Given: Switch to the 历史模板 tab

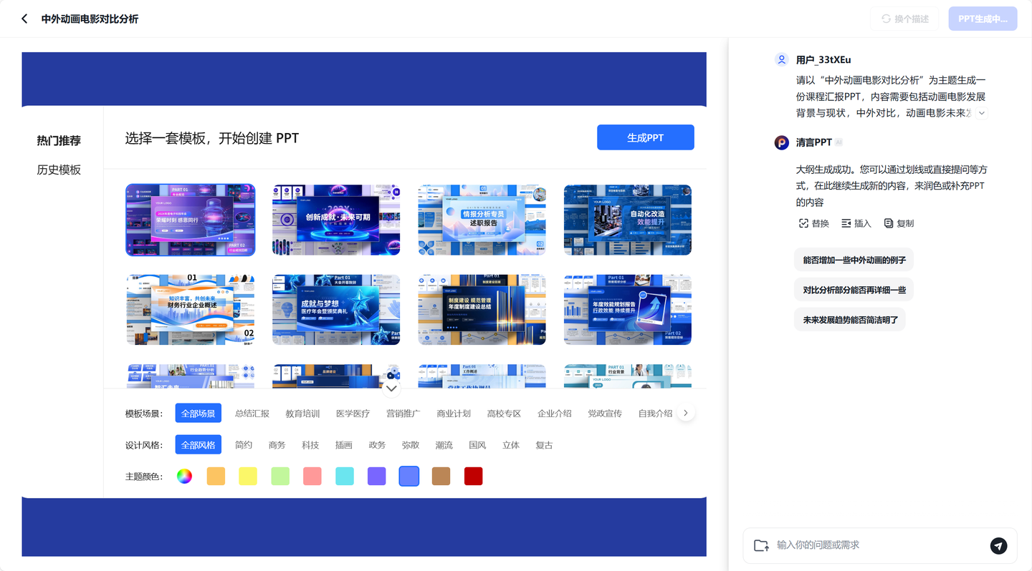Looking at the screenshot, I should (x=59, y=170).
